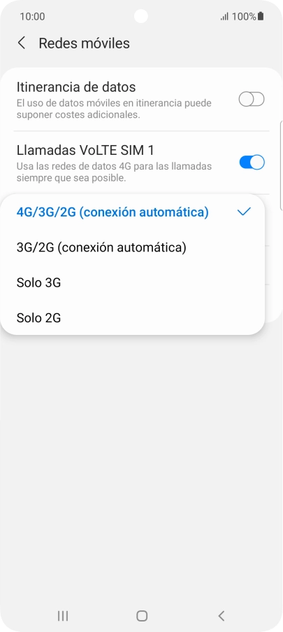Tap the signal strength status icon
Viewport: 283px width, 632px height.
[x=224, y=17]
